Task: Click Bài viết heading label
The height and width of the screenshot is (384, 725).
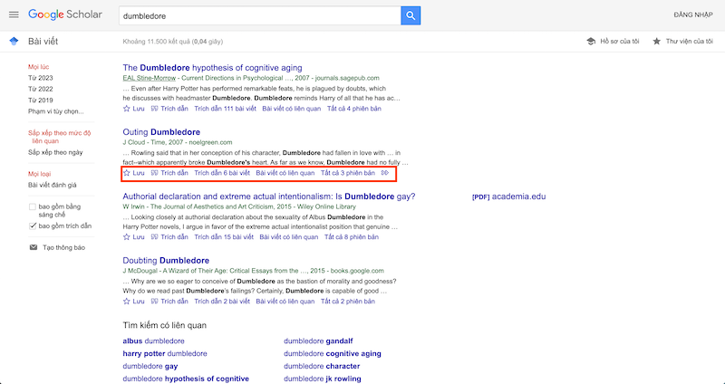Action: 43,42
